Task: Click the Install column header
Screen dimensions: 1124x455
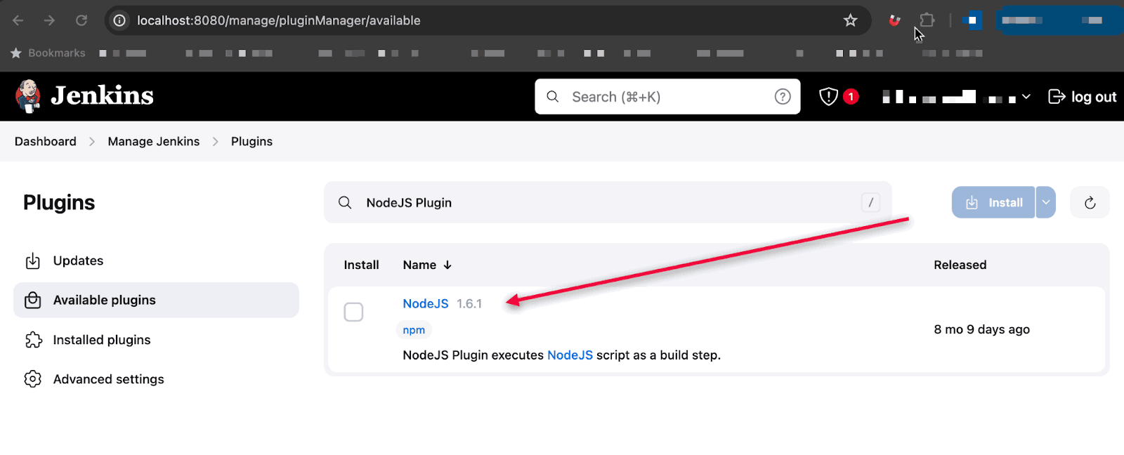Action: [361, 265]
